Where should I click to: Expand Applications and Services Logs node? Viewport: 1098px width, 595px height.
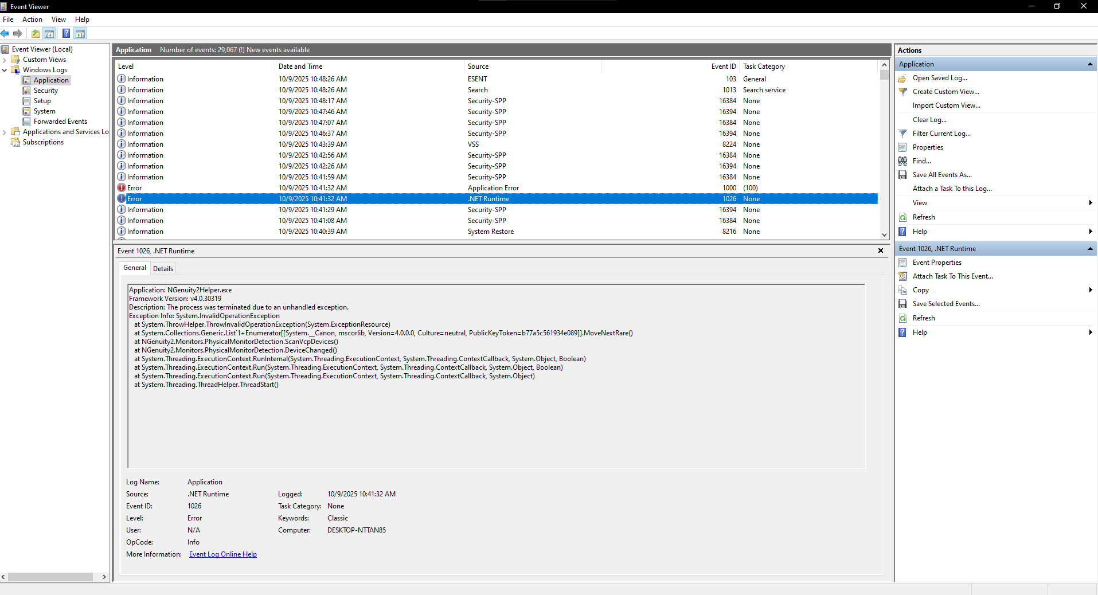(x=5, y=132)
